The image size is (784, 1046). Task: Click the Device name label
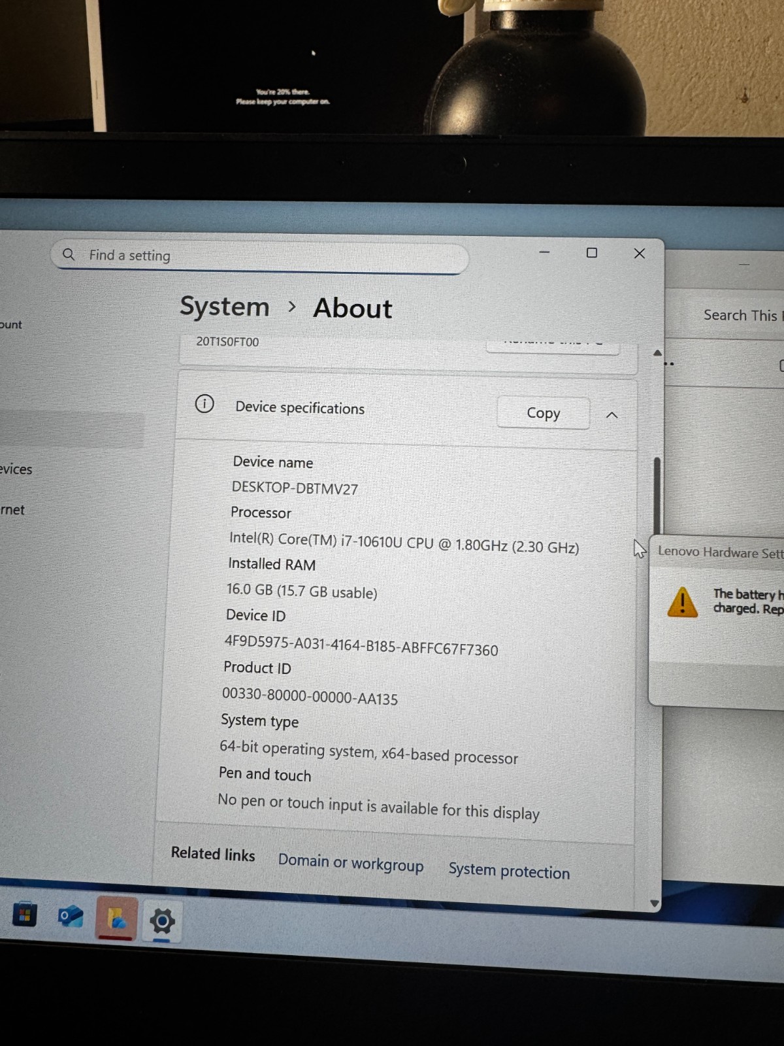[x=273, y=462]
